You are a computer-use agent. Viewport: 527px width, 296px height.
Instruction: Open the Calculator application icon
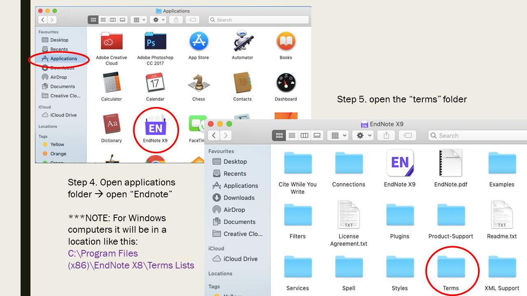pyautogui.click(x=112, y=83)
